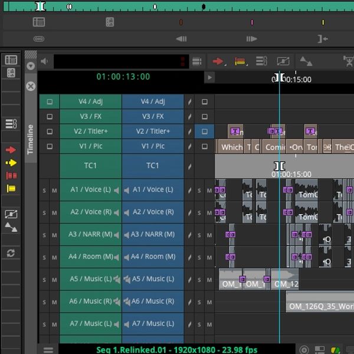Viewport: 354px width, 354px height.
Task: Click the script list icon under the composer position bar
Action: pyautogui.click(x=110, y=22)
